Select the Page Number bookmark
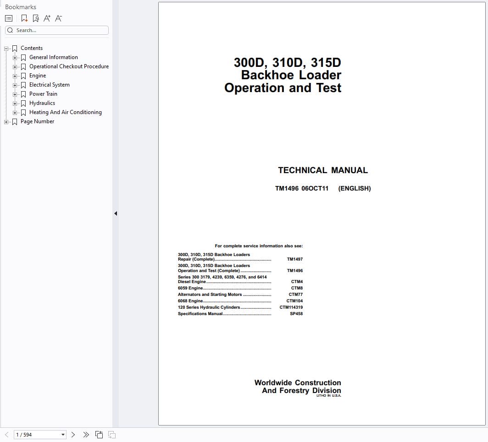Screen dimensions: 488x442 tap(37, 121)
